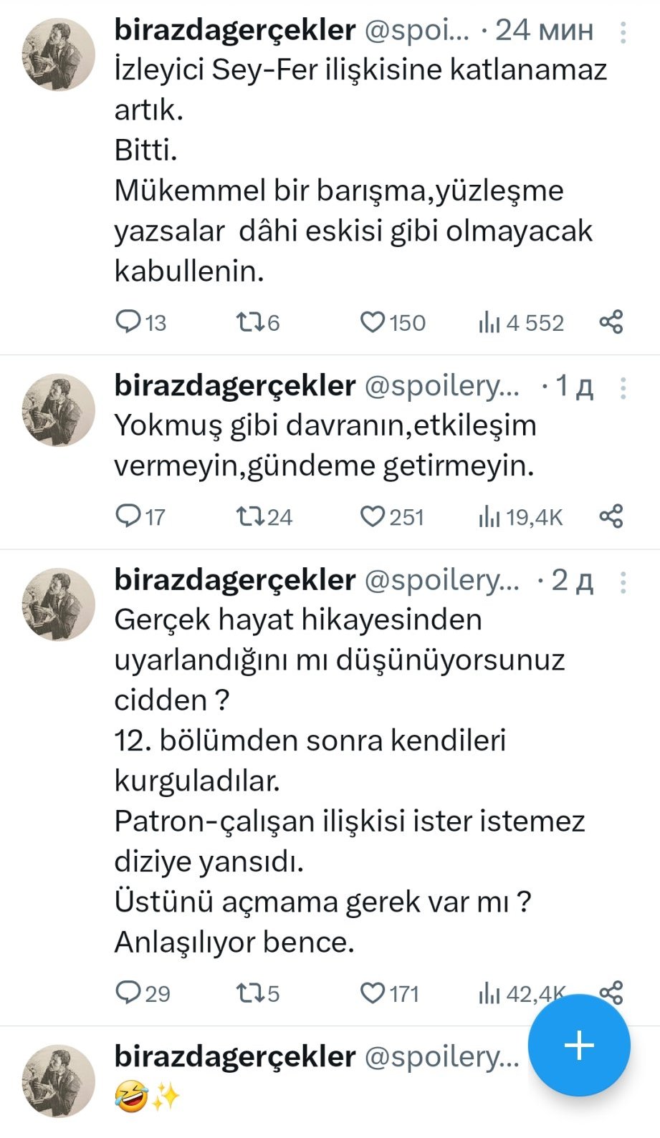The image size is (660, 1138).
Task: Tap the blue compose new tweet button
Action: coord(579,1046)
